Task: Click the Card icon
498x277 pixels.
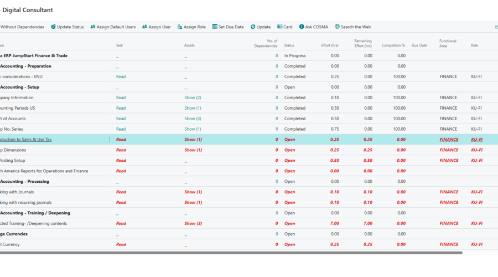Action: pyautogui.click(x=279, y=27)
